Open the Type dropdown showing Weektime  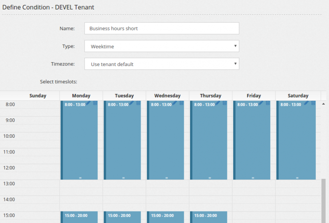(x=162, y=46)
